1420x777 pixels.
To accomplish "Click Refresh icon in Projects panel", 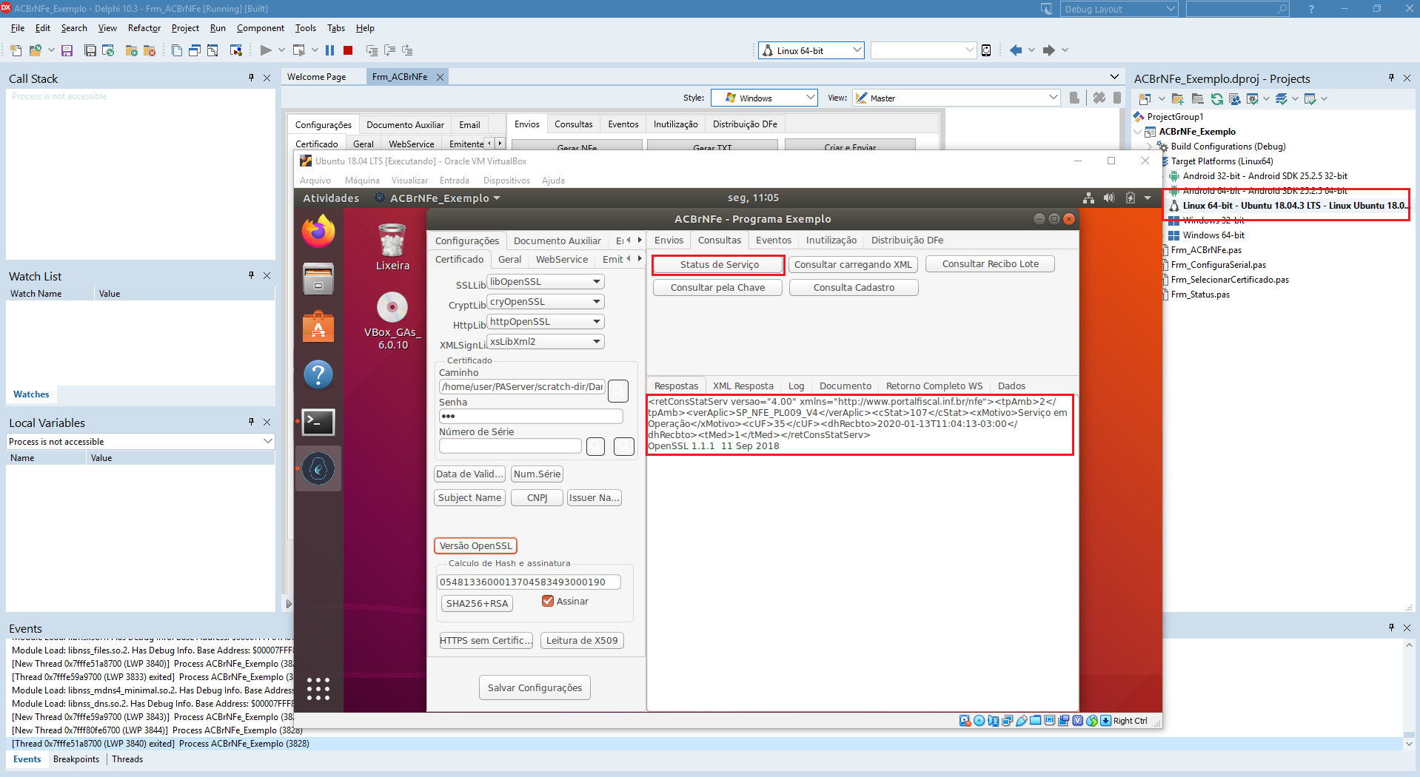I will tap(1216, 98).
